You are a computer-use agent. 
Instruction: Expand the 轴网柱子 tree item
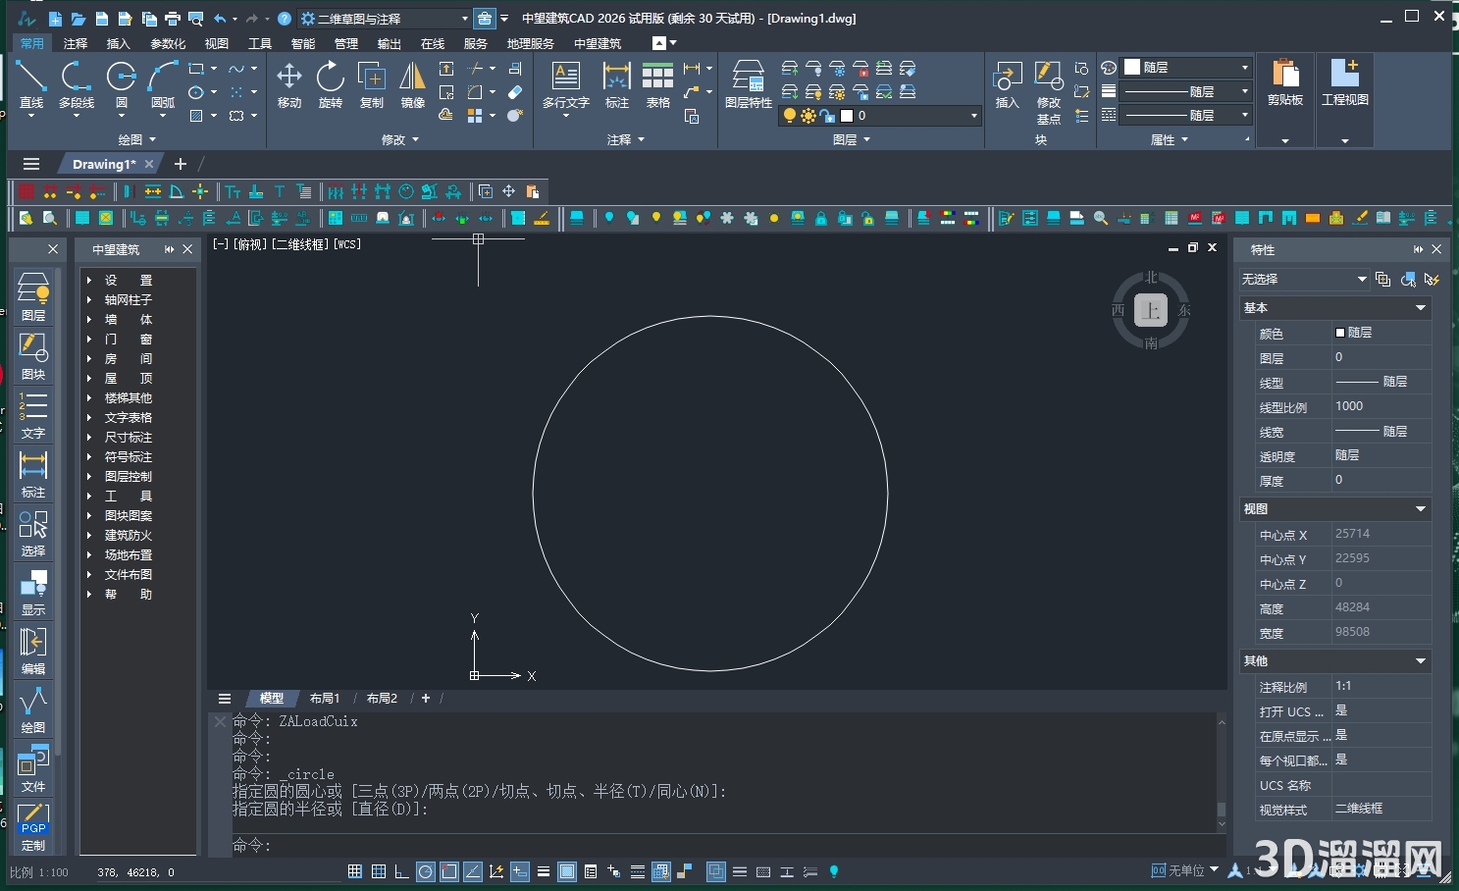pyautogui.click(x=89, y=300)
